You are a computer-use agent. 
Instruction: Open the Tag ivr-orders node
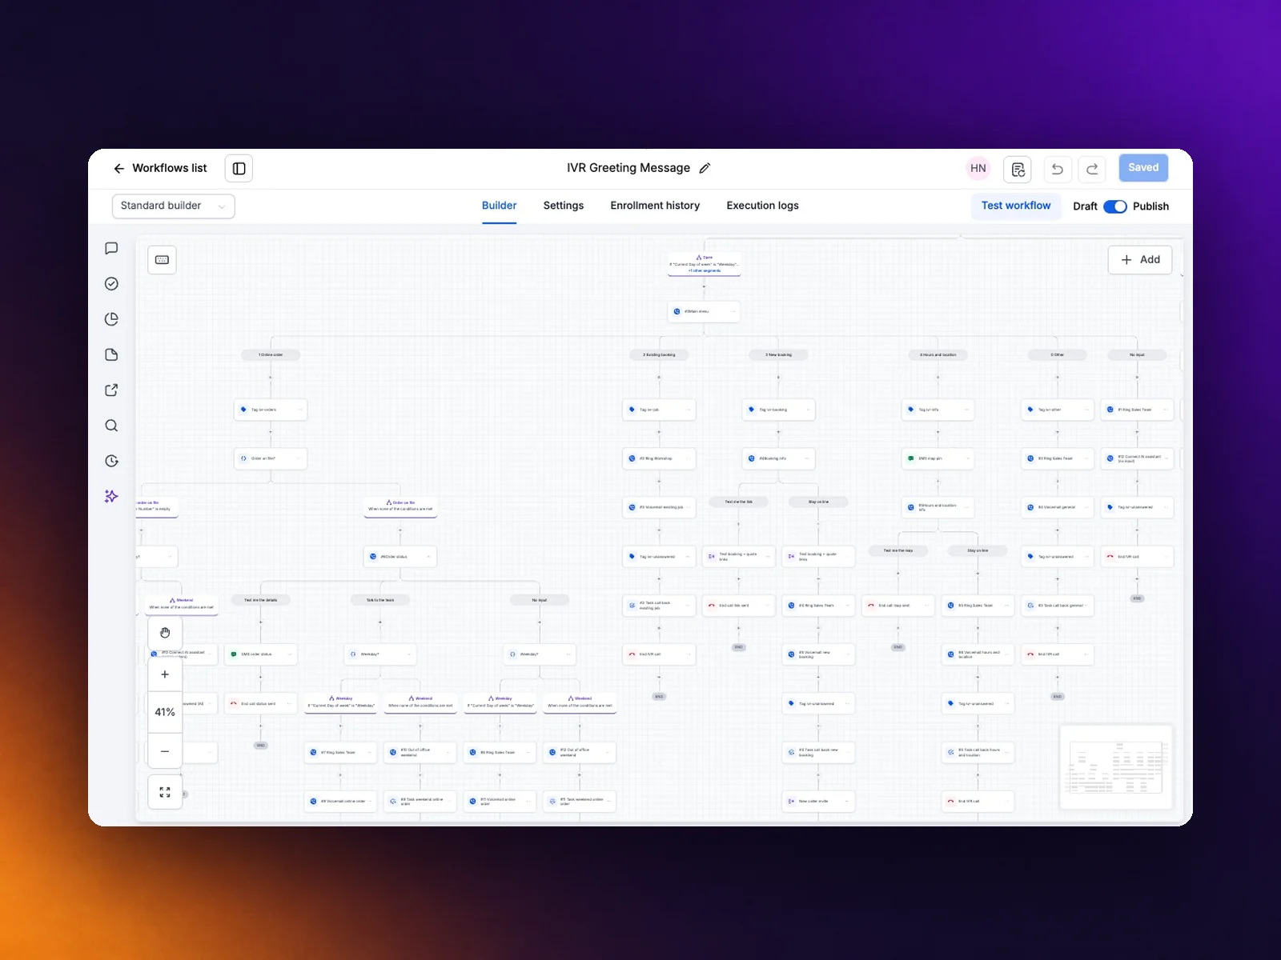click(271, 410)
